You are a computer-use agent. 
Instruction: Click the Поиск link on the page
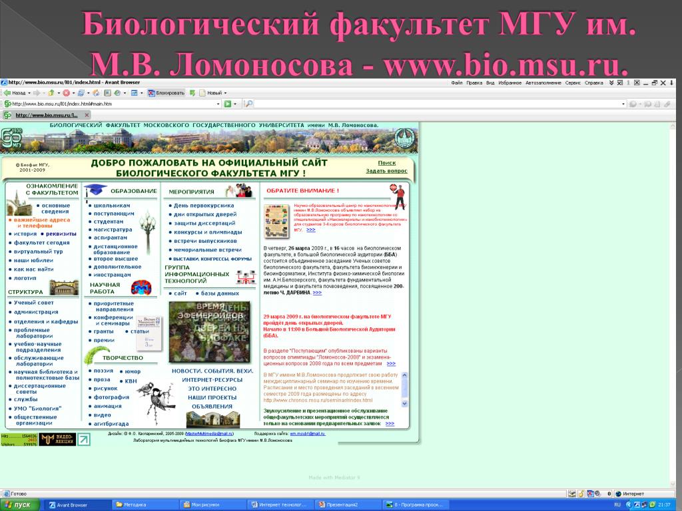pyautogui.click(x=387, y=163)
